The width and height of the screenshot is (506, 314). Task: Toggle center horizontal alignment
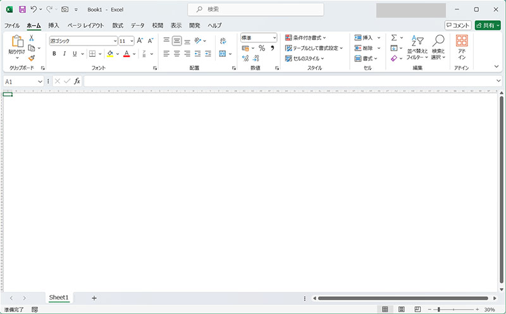tap(177, 54)
